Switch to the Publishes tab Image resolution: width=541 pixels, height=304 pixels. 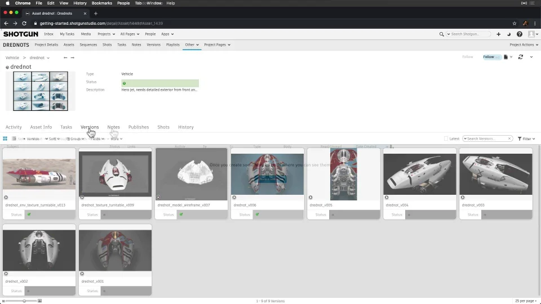139,127
